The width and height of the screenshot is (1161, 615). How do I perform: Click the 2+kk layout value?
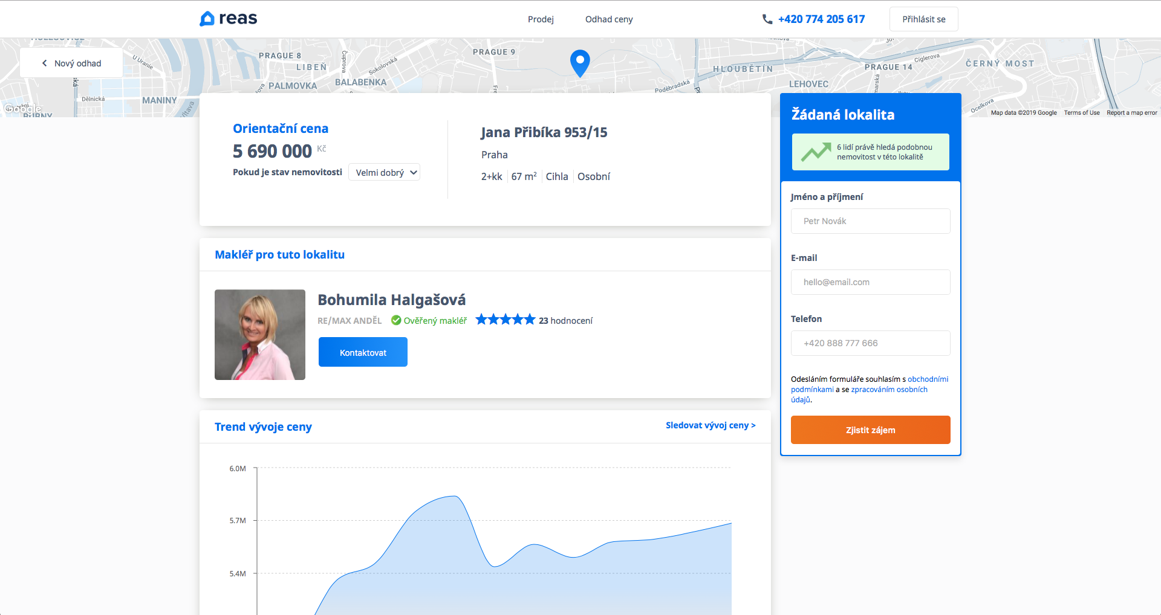coord(492,176)
